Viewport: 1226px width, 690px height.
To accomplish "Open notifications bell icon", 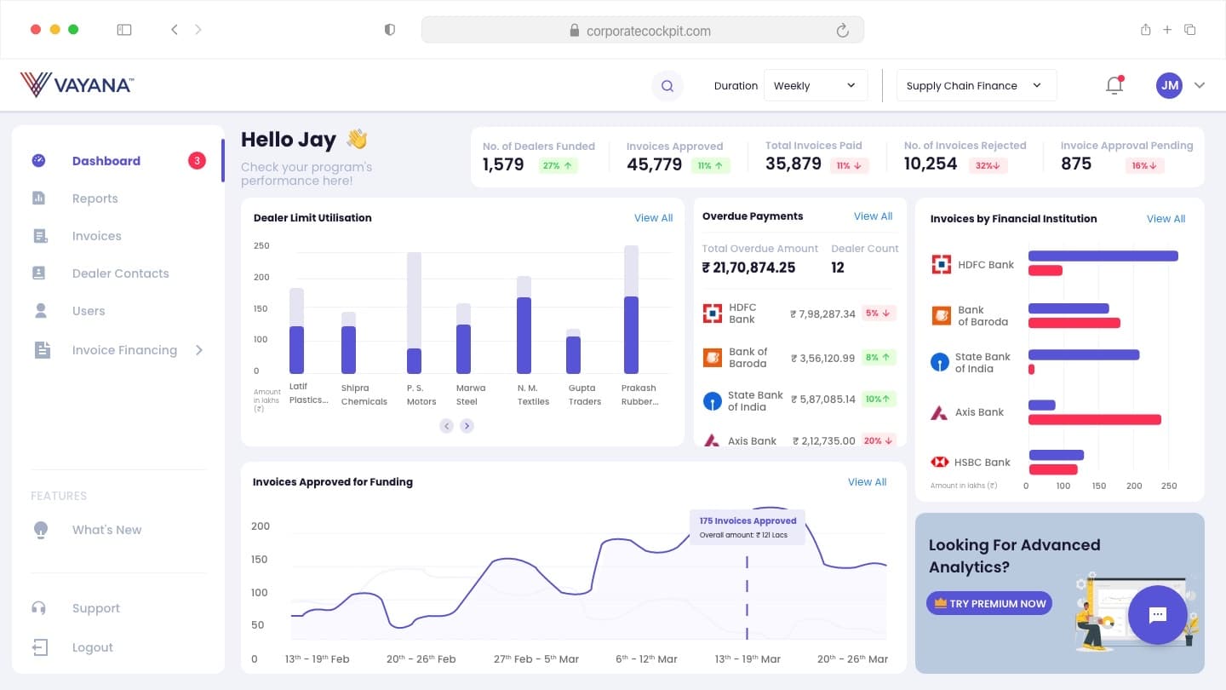I will pyautogui.click(x=1114, y=84).
